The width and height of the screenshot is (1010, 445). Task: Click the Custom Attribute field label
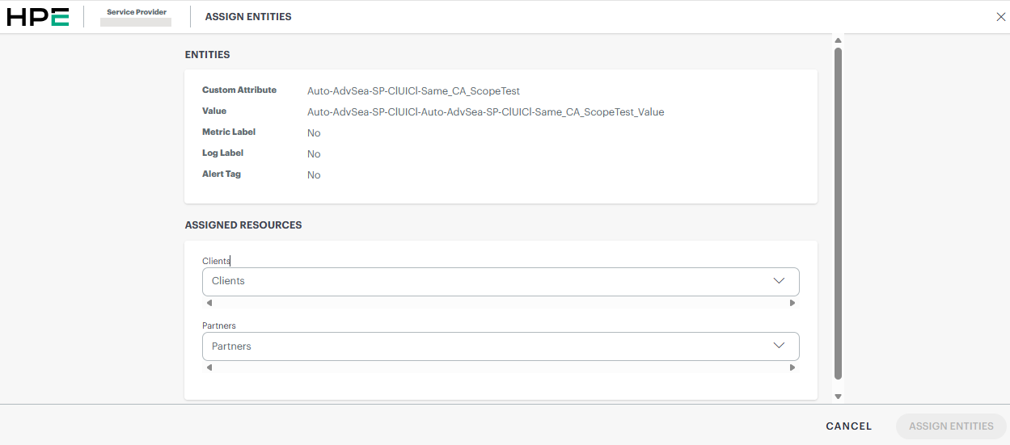pyautogui.click(x=239, y=90)
